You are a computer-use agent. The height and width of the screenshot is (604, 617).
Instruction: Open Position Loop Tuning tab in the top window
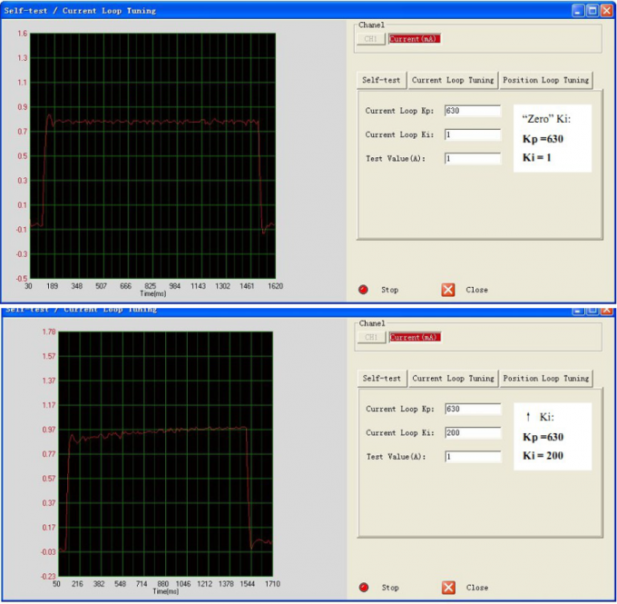pos(544,80)
